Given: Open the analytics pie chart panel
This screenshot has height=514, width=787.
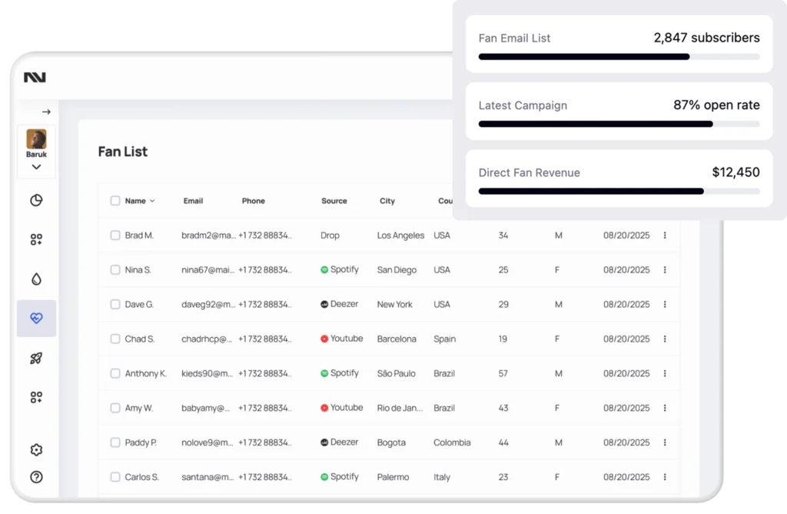Looking at the screenshot, I should pos(36,200).
